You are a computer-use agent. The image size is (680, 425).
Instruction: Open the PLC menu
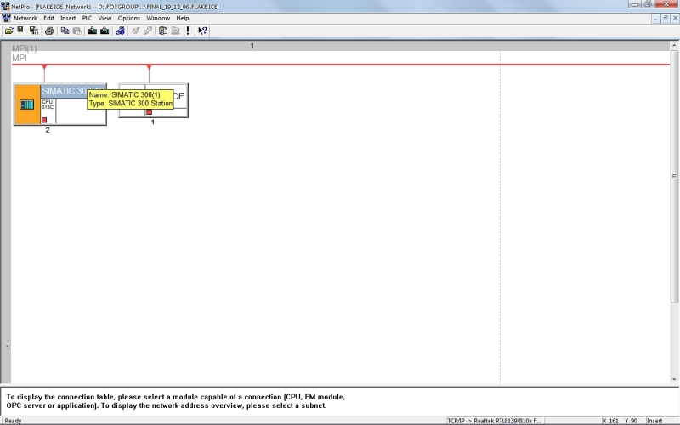[x=87, y=18]
